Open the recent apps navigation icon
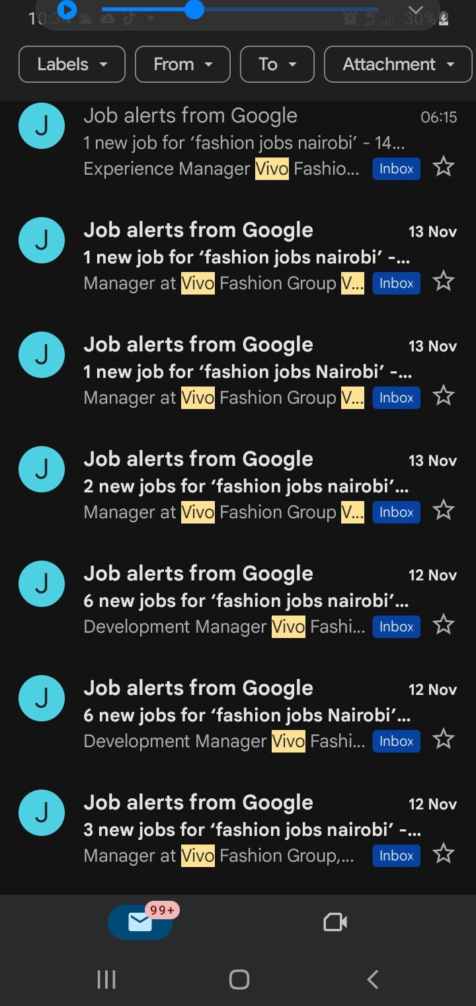 106,980
